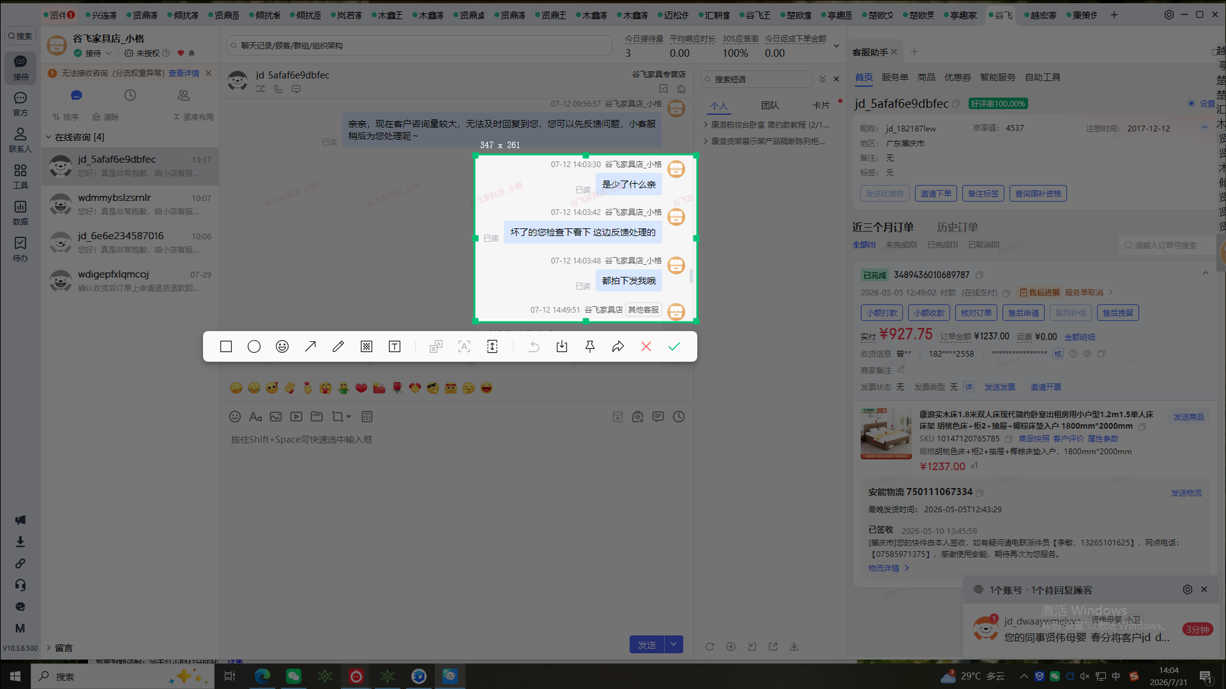Switch to the 历史订单 tab
Screen dimensions: 1226x689
[x=957, y=227]
